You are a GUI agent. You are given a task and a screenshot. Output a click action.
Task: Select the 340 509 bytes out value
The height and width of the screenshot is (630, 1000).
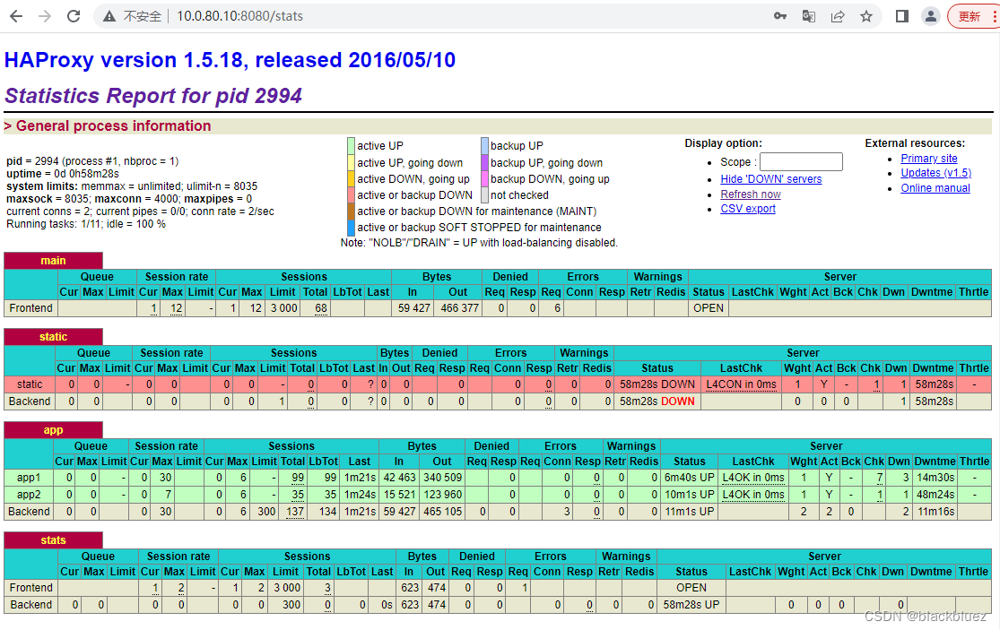(x=443, y=478)
